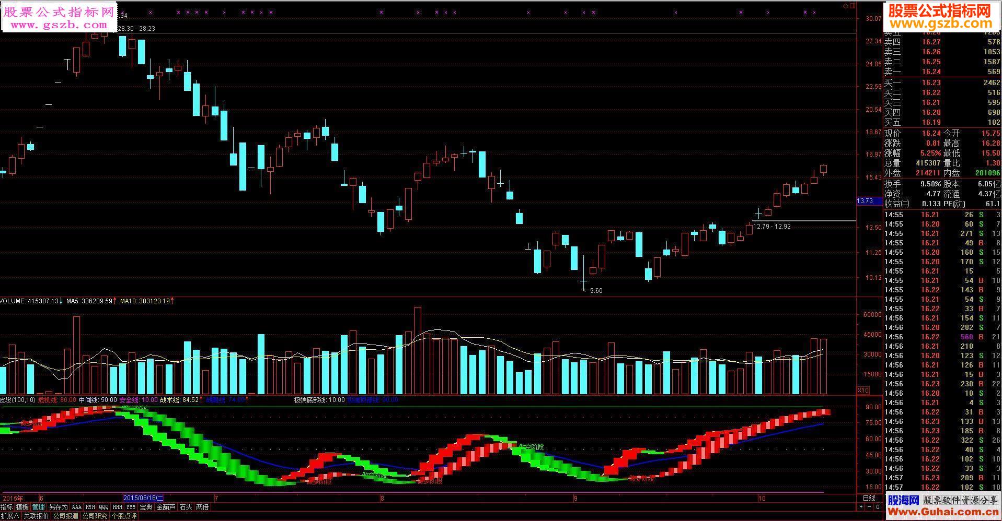Click the 涨幅 value 5.25%
This screenshot has width=1002, height=521.
[x=930, y=153]
